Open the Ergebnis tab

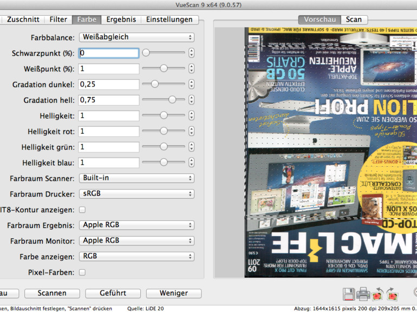[x=121, y=19]
